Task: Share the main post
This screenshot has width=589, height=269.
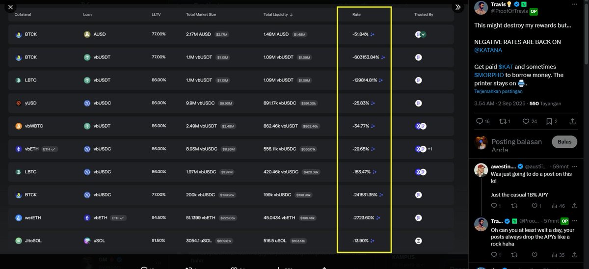Action: click(x=572, y=121)
